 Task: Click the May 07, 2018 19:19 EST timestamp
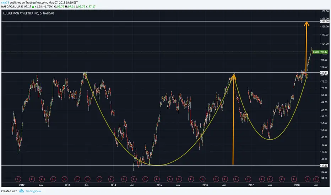pyautogui.click(x=63, y=2)
